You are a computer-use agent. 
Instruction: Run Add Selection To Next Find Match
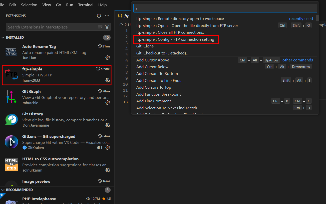(225, 108)
